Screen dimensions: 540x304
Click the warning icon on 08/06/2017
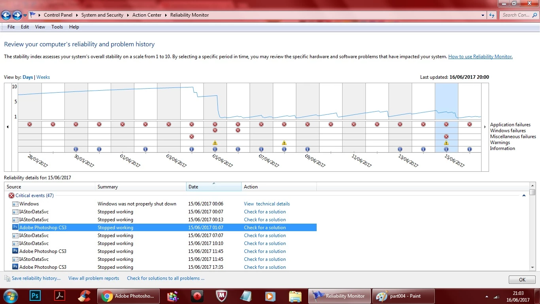284,143
